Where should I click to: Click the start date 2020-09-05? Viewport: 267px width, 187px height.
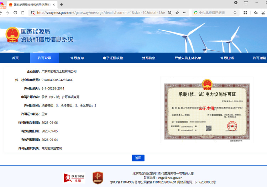[x=49, y=131]
